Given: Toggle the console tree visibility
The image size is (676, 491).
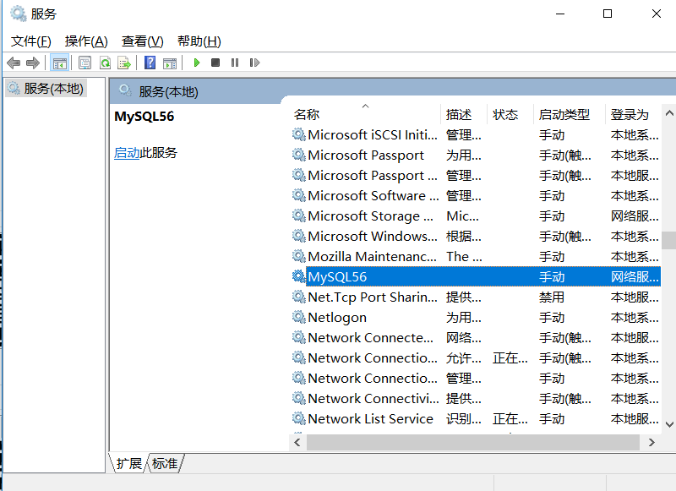Looking at the screenshot, I should [x=59, y=63].
